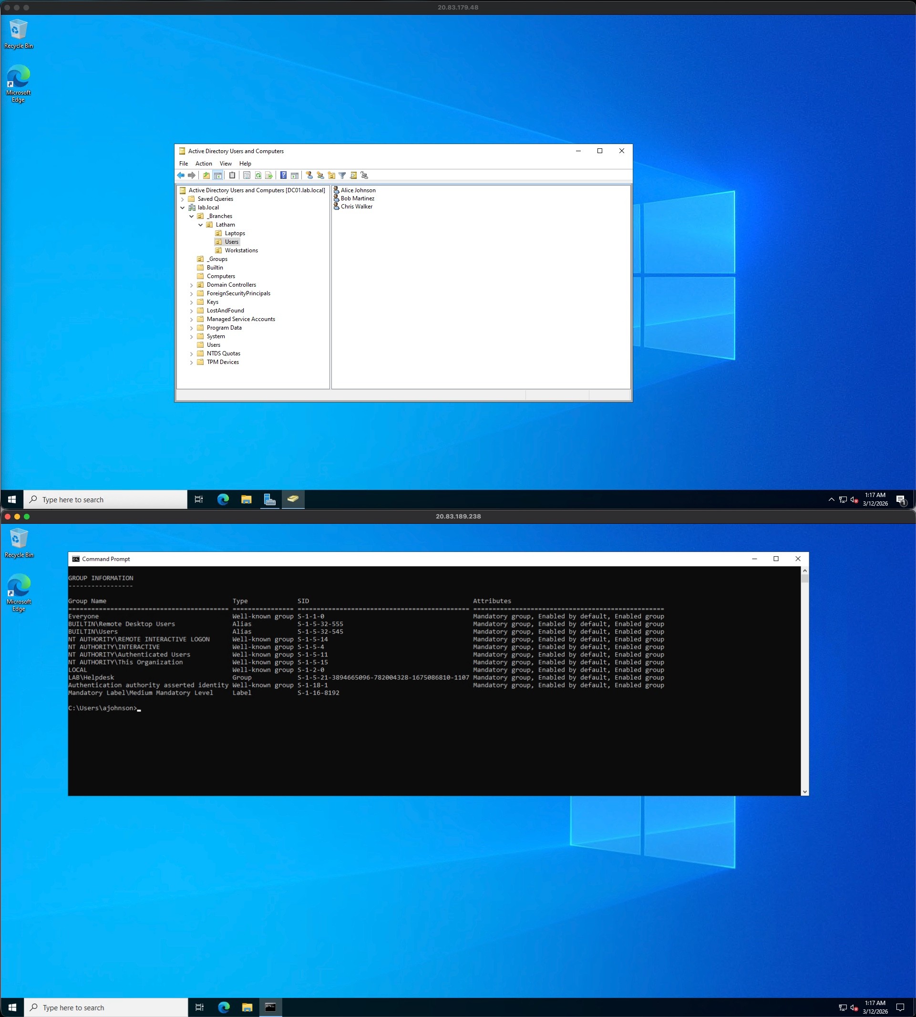Viewport: 916px width, 1017px height.
Task: Expand the Domain Controllers node
Action: [191, 285]
